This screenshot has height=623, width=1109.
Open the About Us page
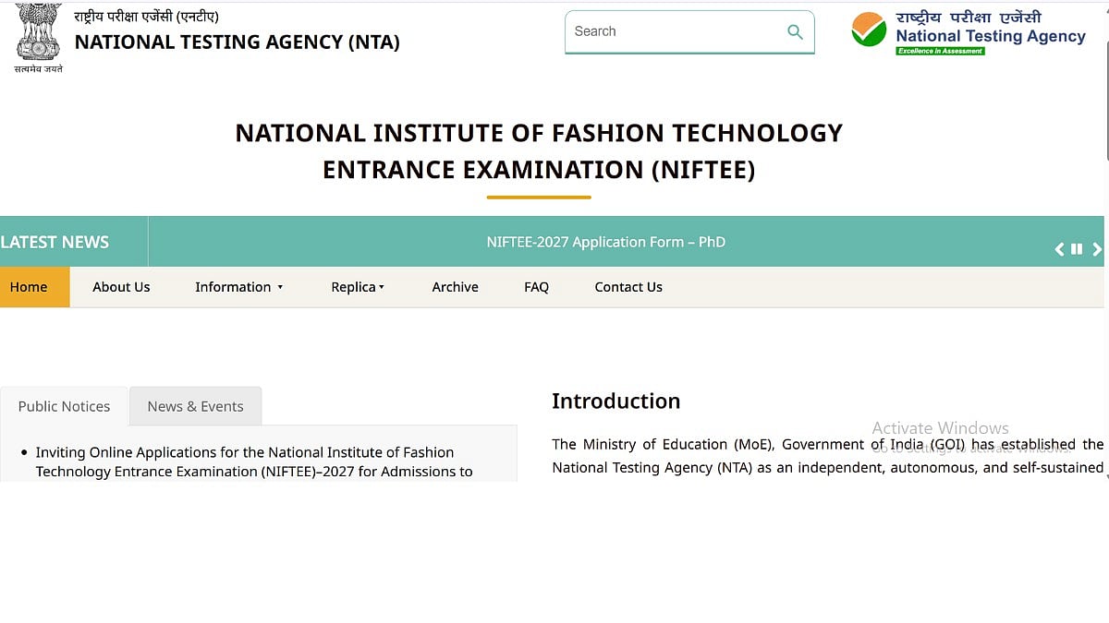[121, 287]
